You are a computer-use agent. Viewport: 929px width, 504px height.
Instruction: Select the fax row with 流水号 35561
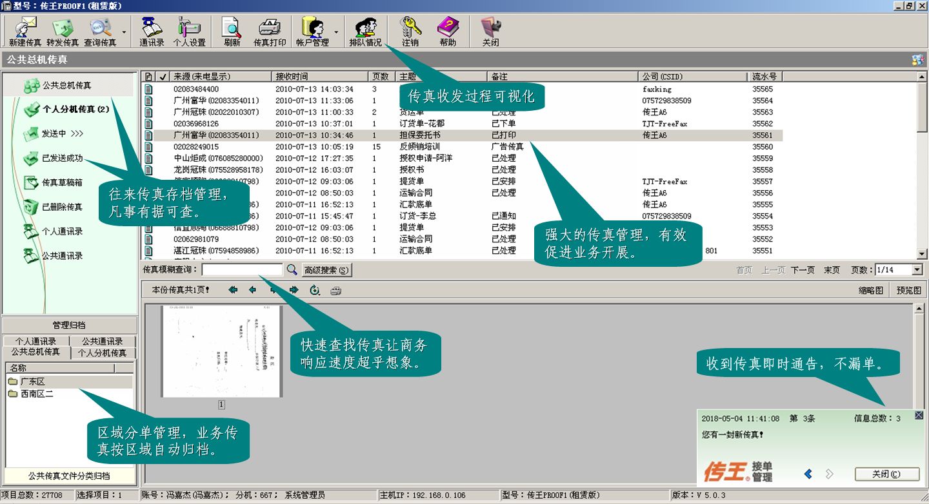pyautogui.click(x=462, y=135)
